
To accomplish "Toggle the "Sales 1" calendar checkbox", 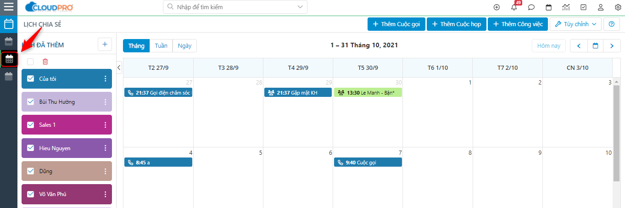I will pyautogui.click(x=31, y=125).
